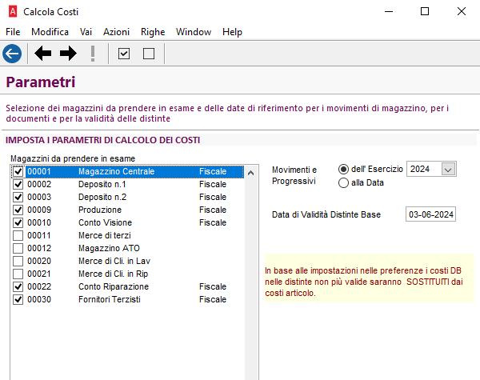Screen dimensions: 480x380
Task: Open the Help menu
Action: click(x=232, y=32)
